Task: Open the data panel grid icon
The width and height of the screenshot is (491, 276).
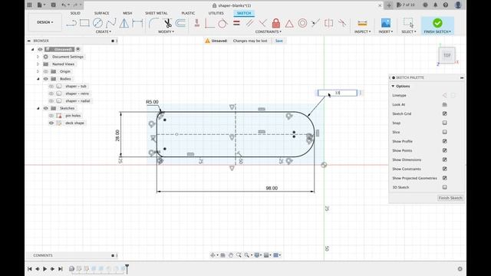Action: 29,5
